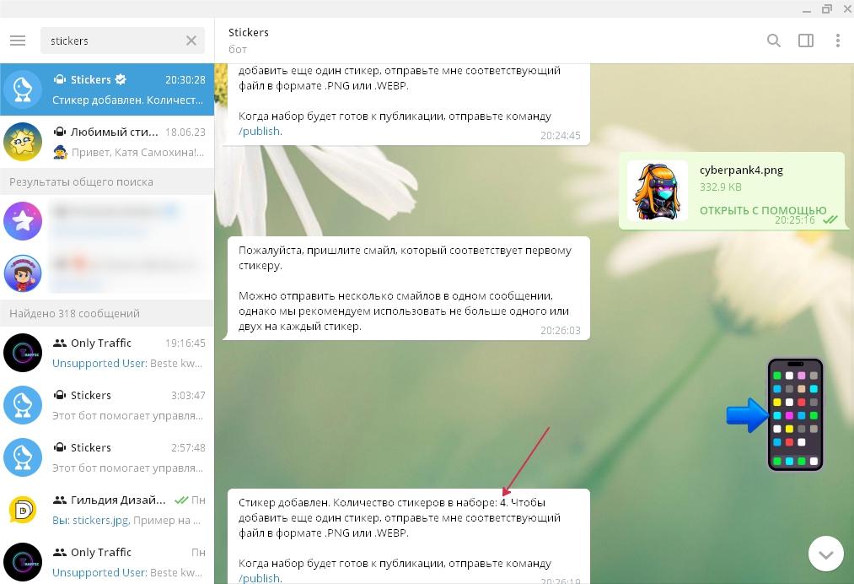Toggle the right info side panel
854x584 pixels.
coord(806,41)
